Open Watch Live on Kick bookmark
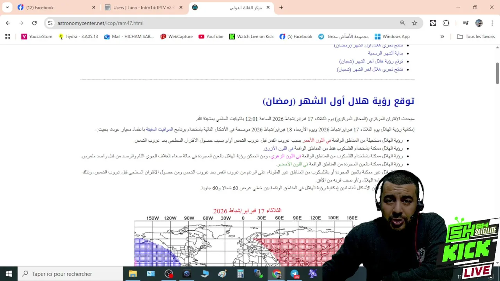Screen dimensions: 500x281 tap(251, 36)
